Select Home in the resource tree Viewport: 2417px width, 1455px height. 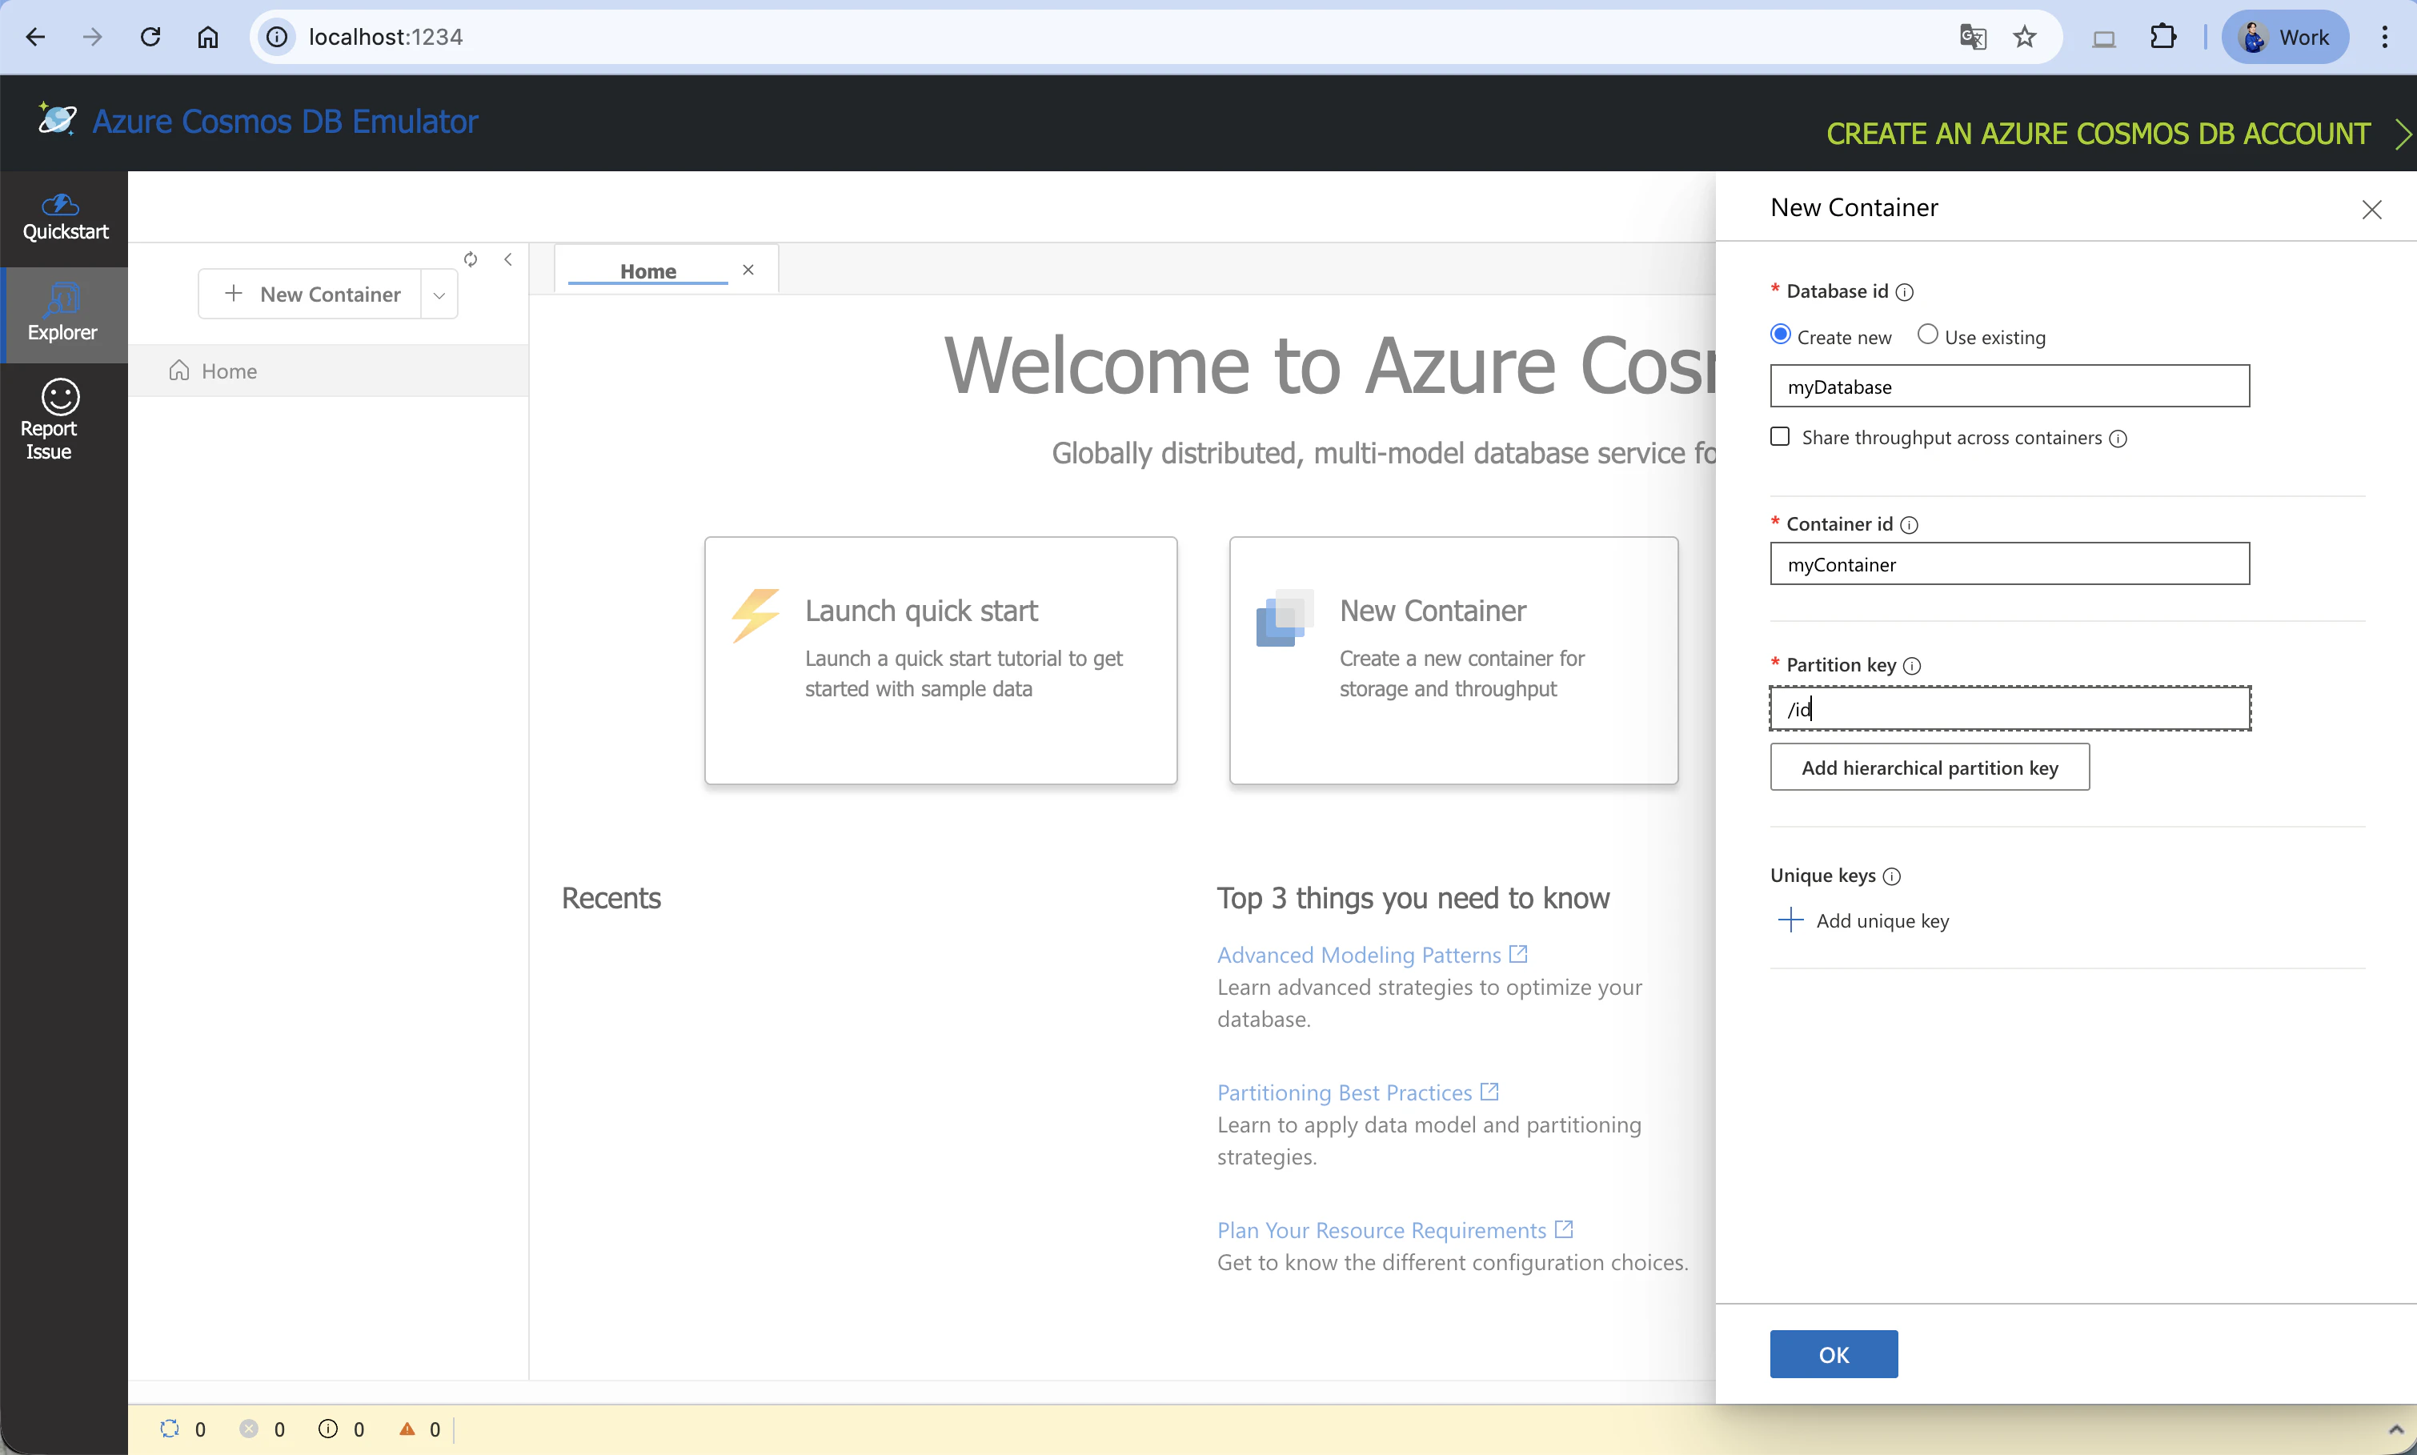328,371
